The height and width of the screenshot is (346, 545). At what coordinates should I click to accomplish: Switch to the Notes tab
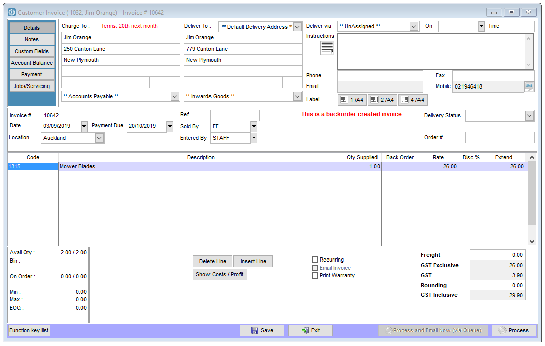click(32, 39)
